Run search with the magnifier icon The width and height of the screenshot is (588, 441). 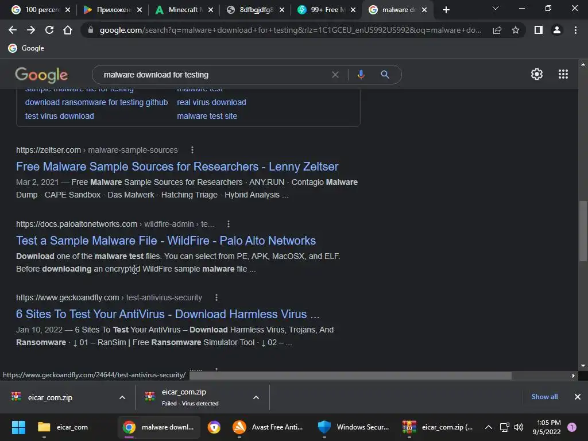coord(385,75)
